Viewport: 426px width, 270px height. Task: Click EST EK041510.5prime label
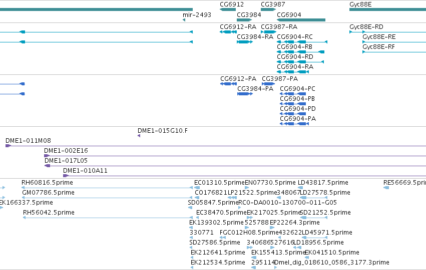pos(332,253)
